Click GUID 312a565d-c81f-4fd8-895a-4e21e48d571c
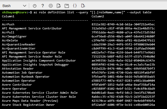The width and height of the screenshot is (167, 109). pos(123,28)
